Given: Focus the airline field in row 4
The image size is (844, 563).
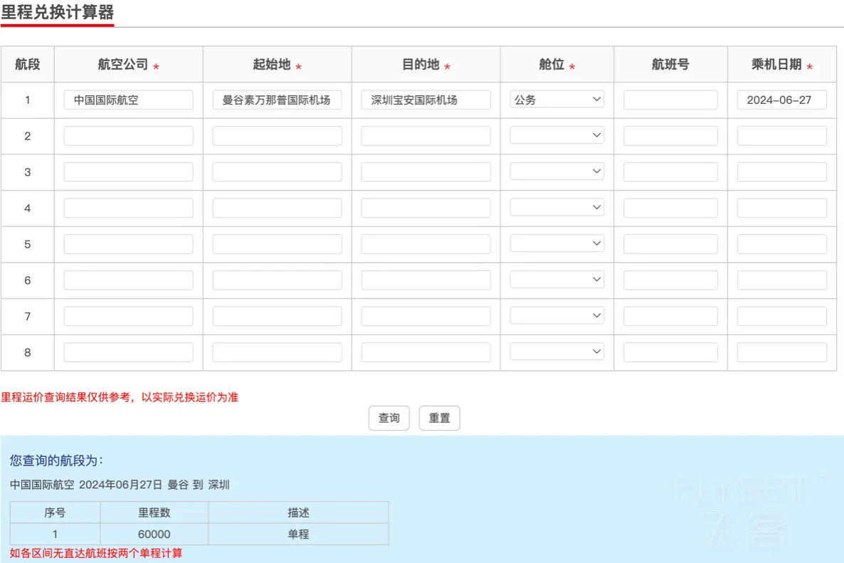Looking at the screenshot, I should 128,208.
